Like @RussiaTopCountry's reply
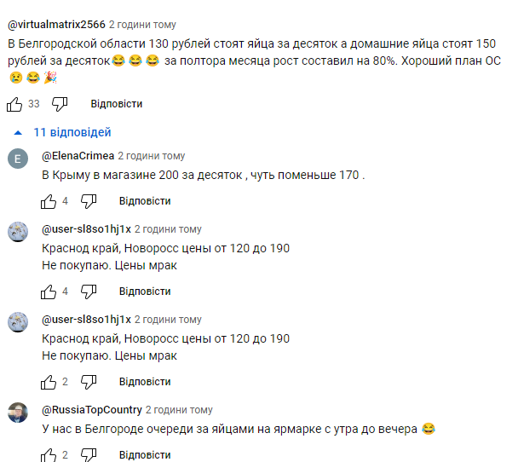This screenshot has width=518, height=462. 49,455
